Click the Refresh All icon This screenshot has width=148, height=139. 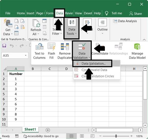tap(36, 23)
